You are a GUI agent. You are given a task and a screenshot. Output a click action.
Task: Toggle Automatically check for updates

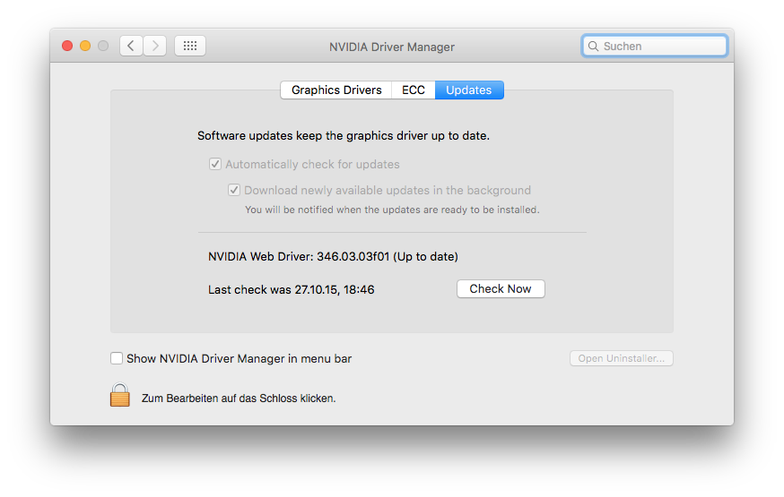215,165
